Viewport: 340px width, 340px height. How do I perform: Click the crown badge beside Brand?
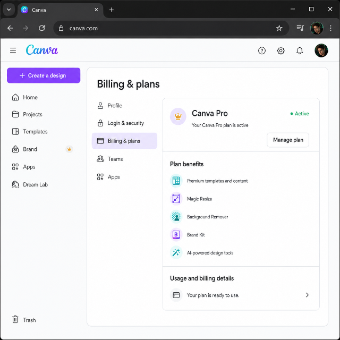pos(69,149)
